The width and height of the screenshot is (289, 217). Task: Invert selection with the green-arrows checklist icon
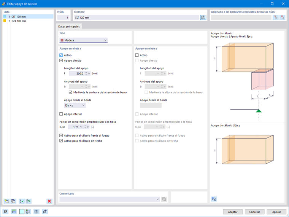coord(29,201)
